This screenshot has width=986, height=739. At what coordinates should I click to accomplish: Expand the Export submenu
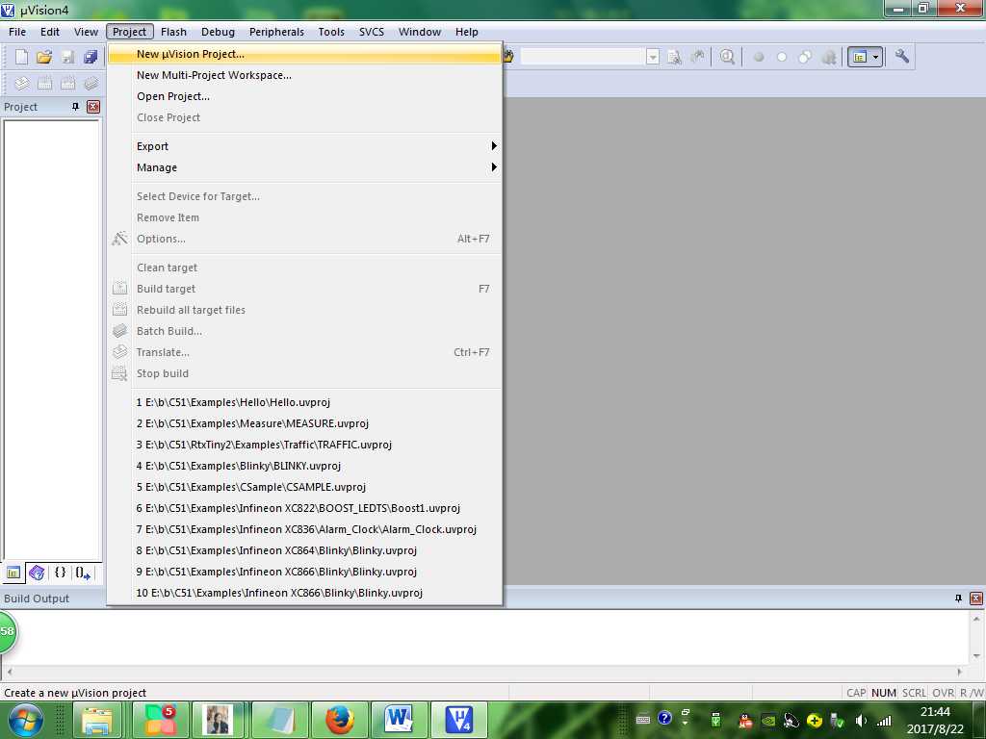pyautogui.click(x=305, y=146)
